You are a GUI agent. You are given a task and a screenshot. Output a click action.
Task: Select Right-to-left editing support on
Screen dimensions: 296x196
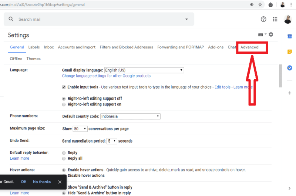64,104
